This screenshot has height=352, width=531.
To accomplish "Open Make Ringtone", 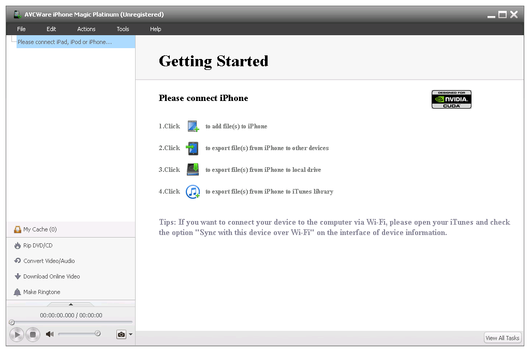I will 71,292.
